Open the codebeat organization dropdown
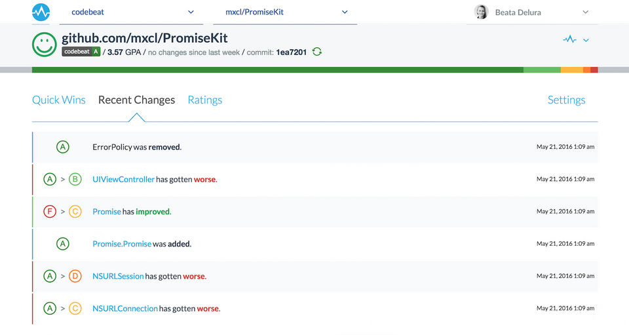Image resolution: width=629 pixels, height=335 pixels. tap(191, 12)
